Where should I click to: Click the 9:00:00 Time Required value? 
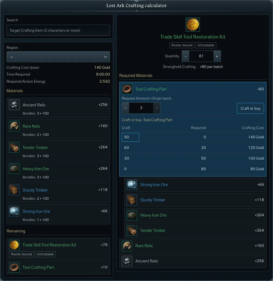[103, 74]
